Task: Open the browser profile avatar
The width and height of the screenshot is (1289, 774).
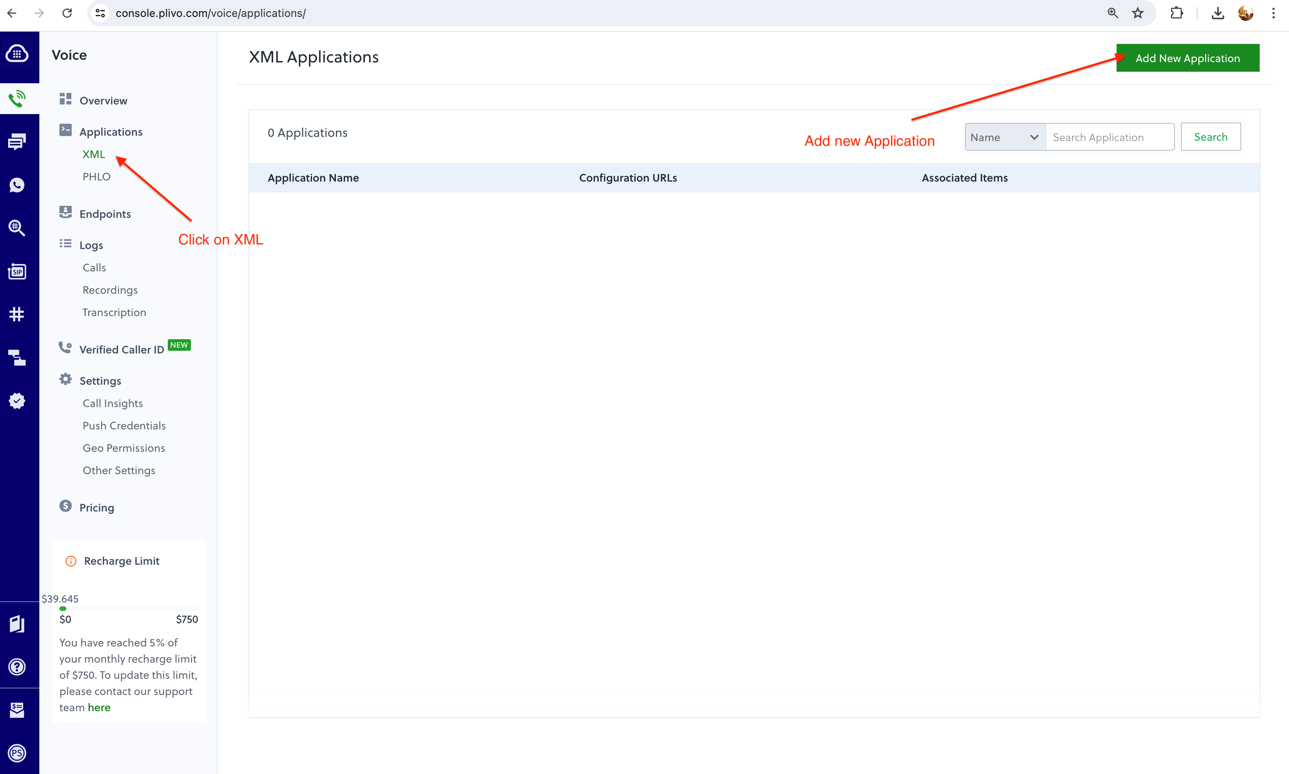Action: click(1246, 13)
